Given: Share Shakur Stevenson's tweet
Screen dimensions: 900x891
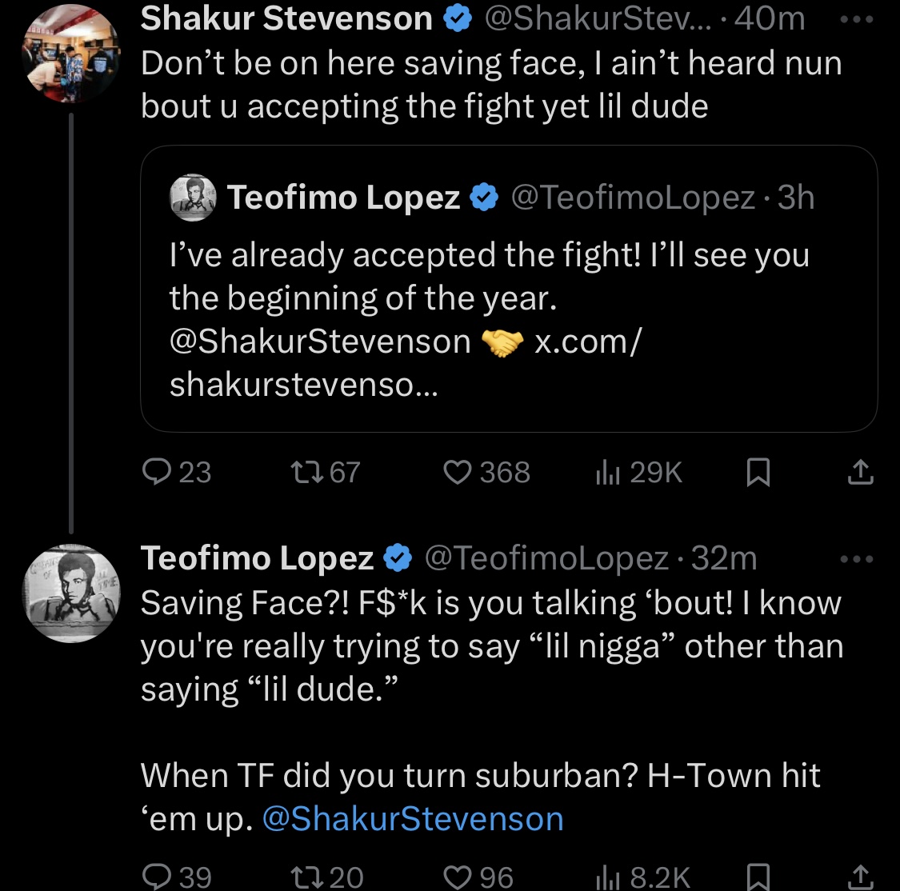Looking at the screenshot, I should click(860, 473).
